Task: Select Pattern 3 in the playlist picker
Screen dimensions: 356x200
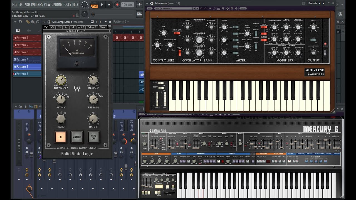Action: point(27,52)
